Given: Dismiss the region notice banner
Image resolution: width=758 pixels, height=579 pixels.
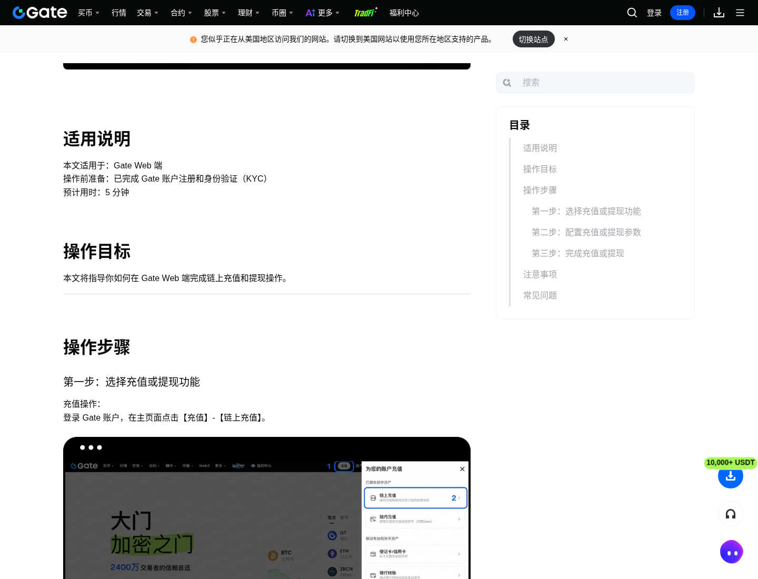Looking at the screenshot, I should pos(566,39).
